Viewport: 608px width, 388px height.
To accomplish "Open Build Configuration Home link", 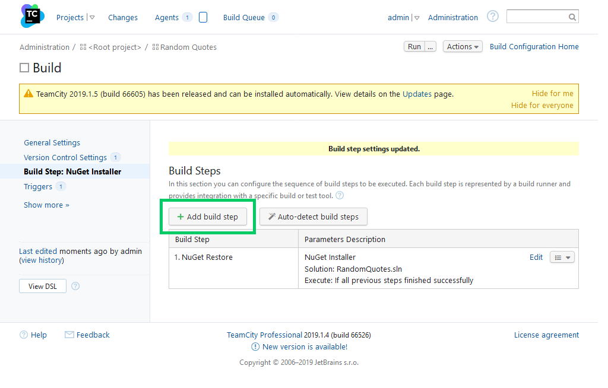I will tap(534, 46).
